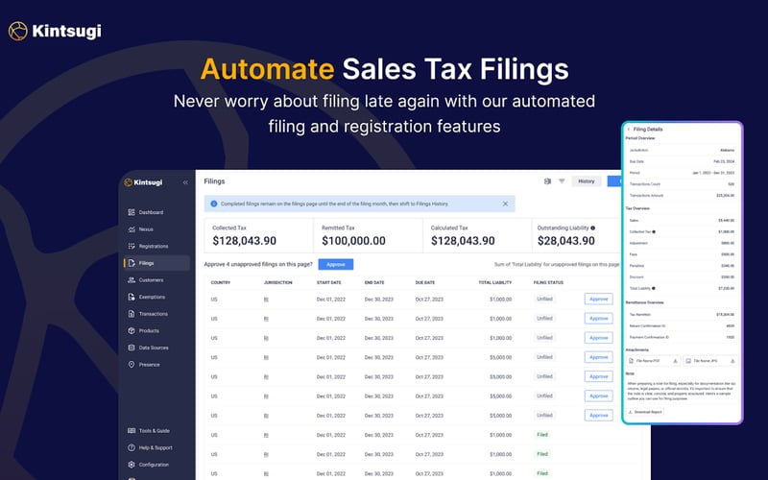
Task: Click the Filings page title
Action: pos(214,181)
